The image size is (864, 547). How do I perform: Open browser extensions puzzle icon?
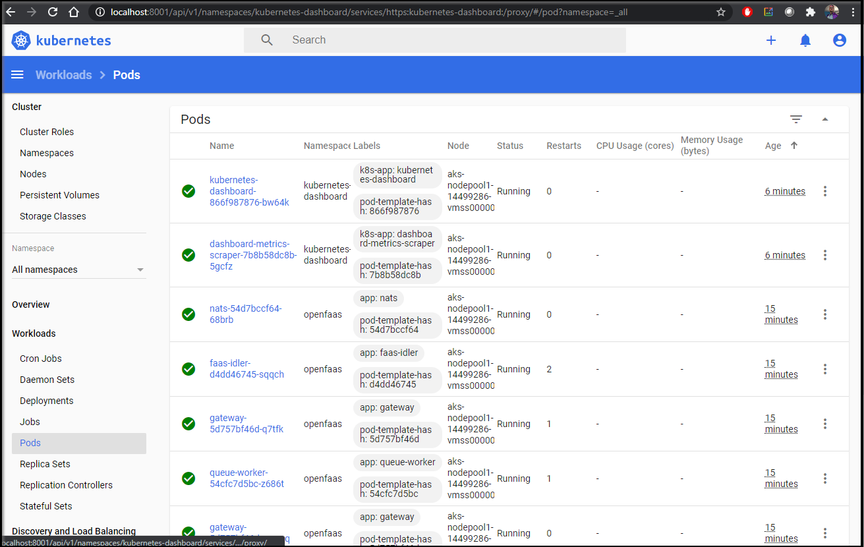coord(811,12)
